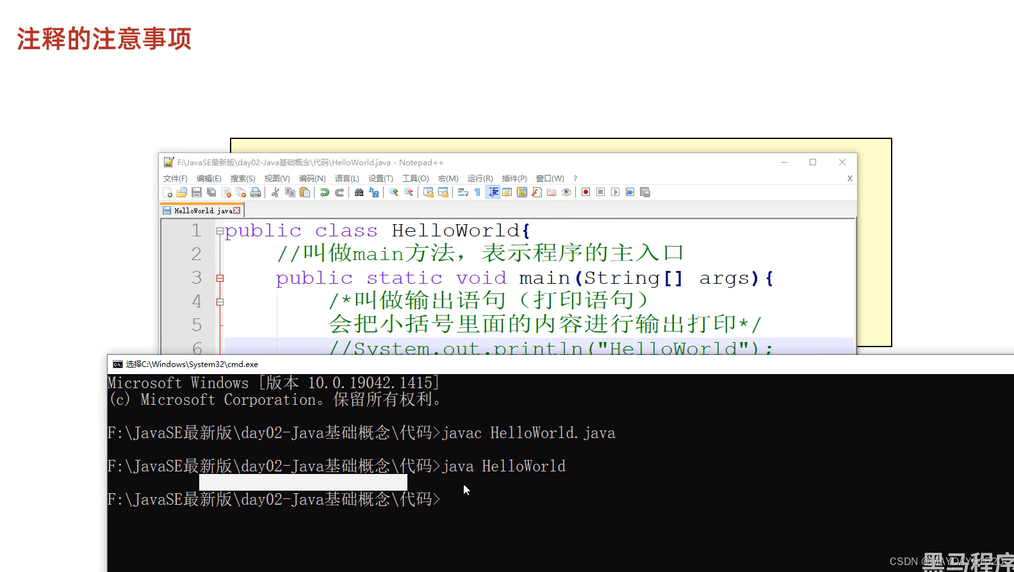
Task: Click the Zoom In magnifier icon
Action: coord(393,192)
